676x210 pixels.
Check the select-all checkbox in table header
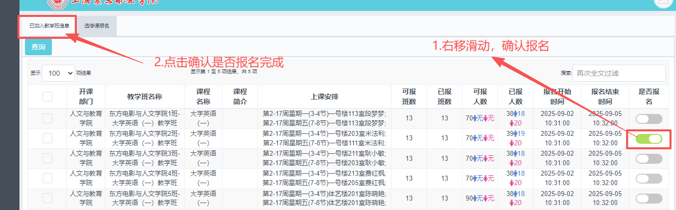(47, 97)
